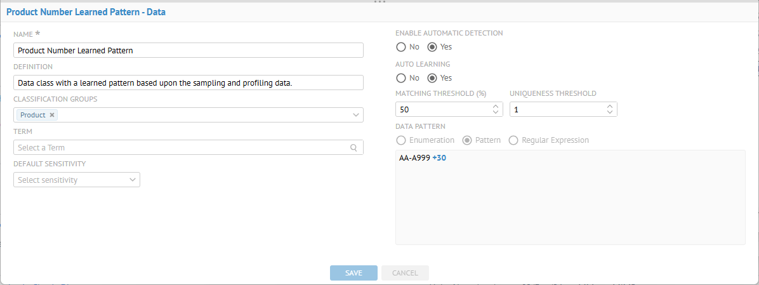
Task: Focus the Select a Term input
Action: point(181,147)
